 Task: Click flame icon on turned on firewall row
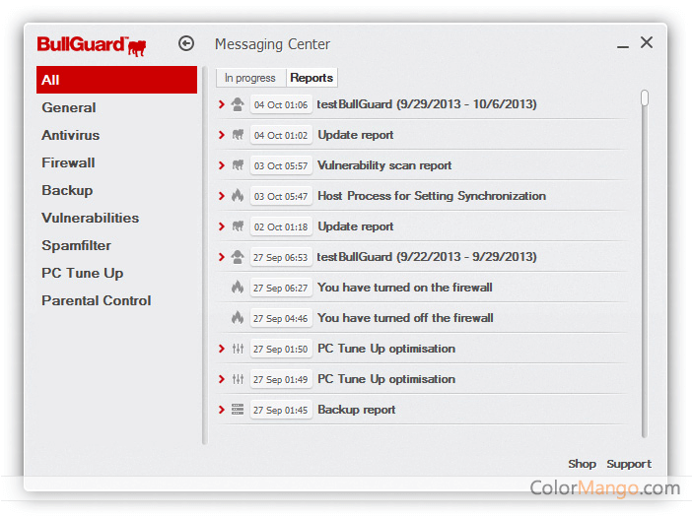(x=238, y=288)
